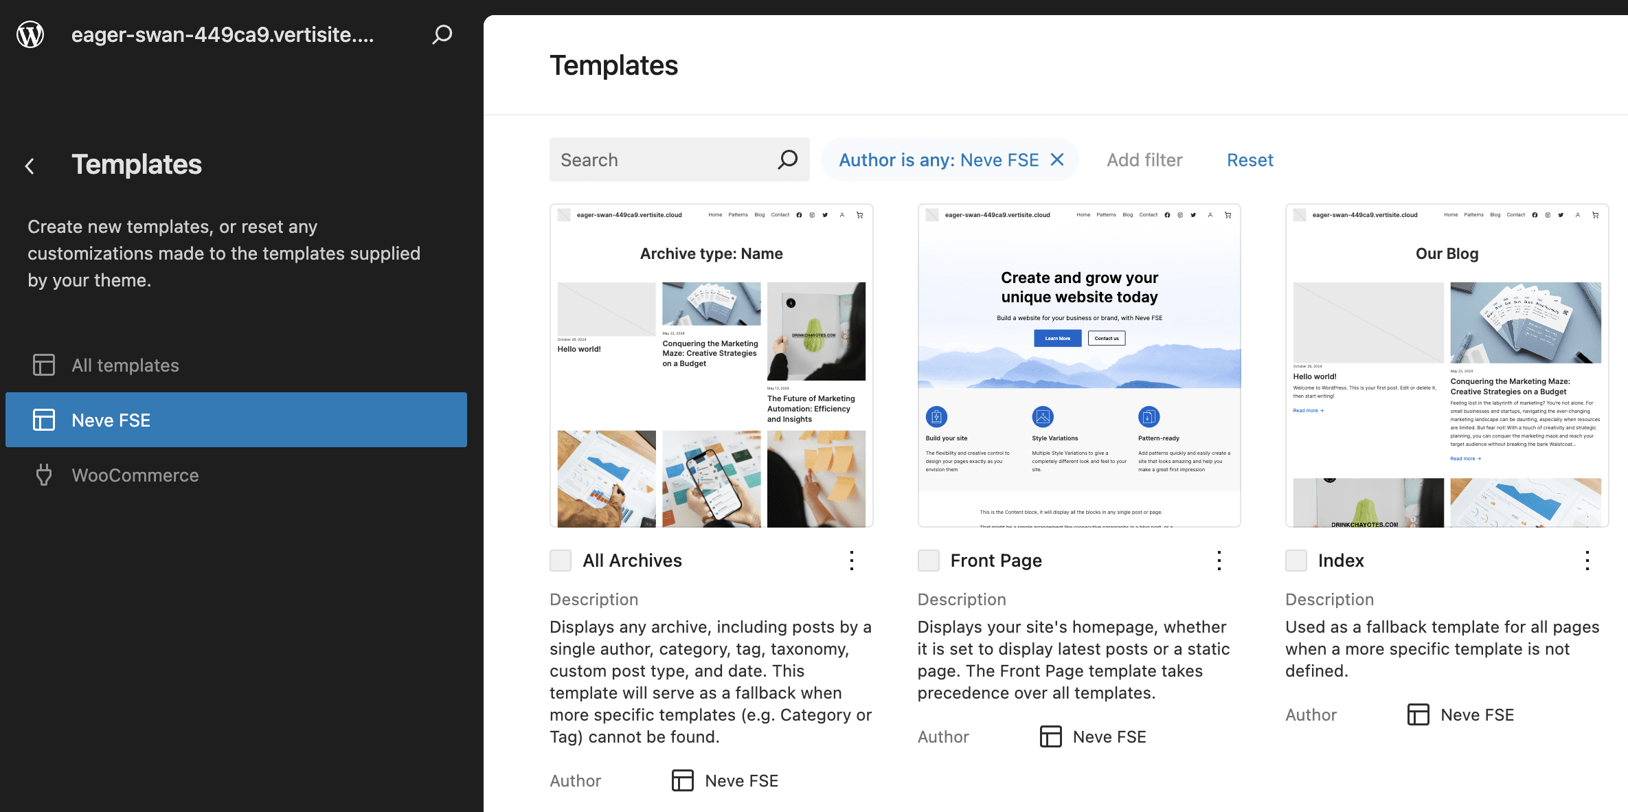
Task: Tick the Front Page checkbox
Action: coord(929,561)
